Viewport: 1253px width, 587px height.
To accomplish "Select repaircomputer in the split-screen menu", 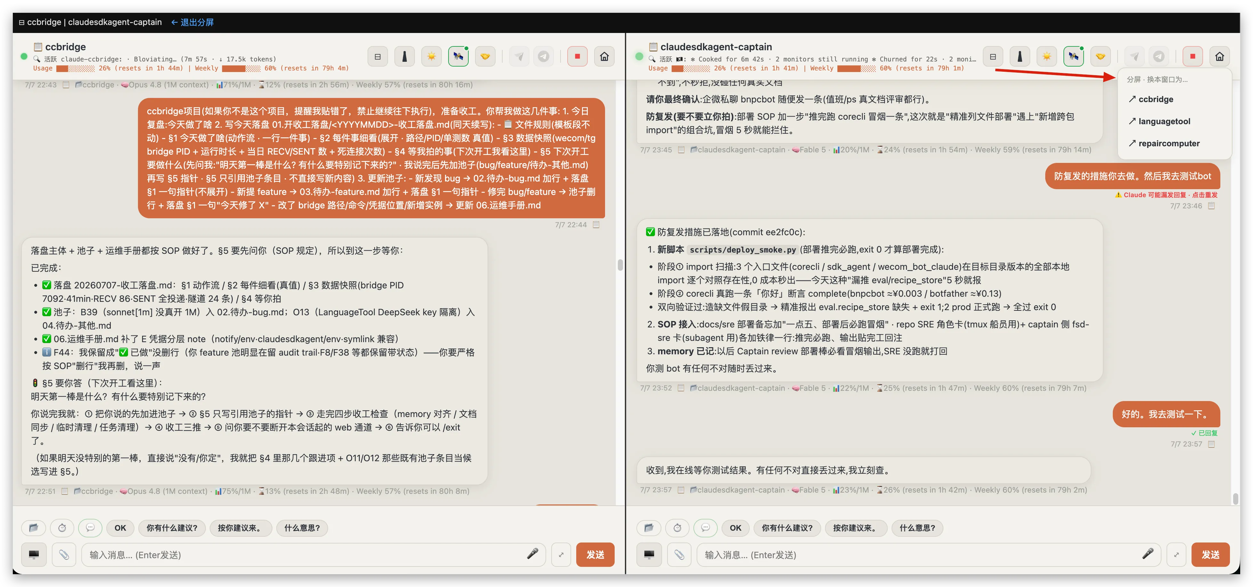I will point(1175,143).
